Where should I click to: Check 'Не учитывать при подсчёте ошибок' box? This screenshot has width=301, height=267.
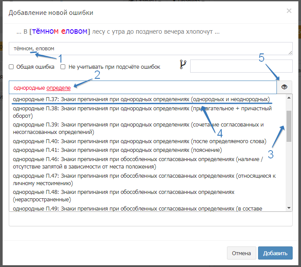pos(63,67)
